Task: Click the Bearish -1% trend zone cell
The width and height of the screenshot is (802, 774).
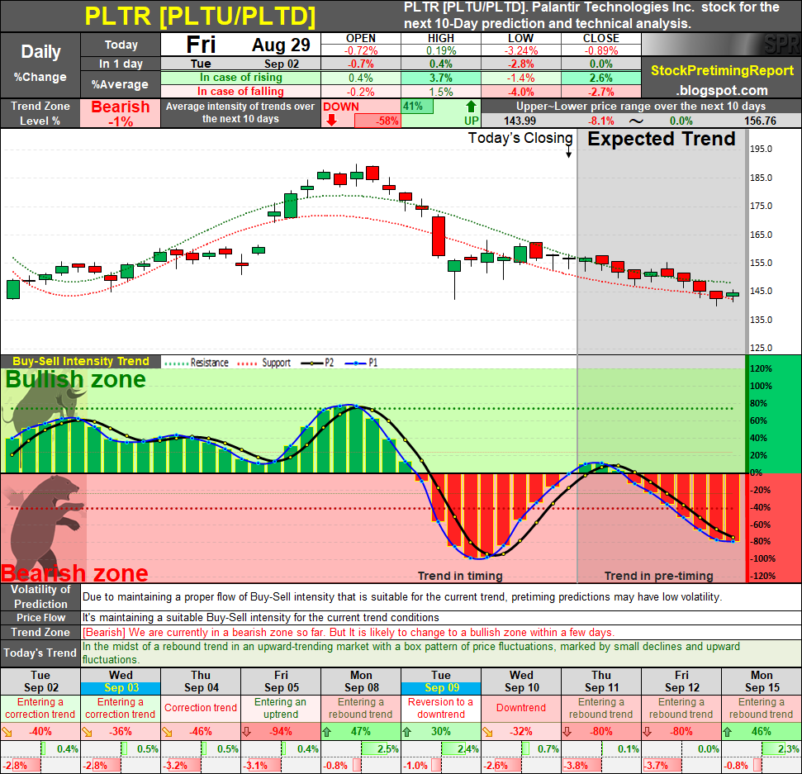Action: point(121,113)
